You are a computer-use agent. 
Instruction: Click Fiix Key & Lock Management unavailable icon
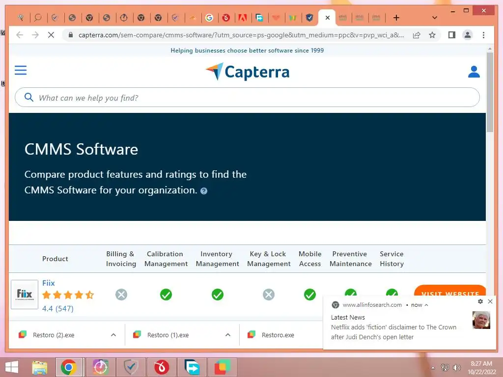pyautogui.click(x=269, y=295)
